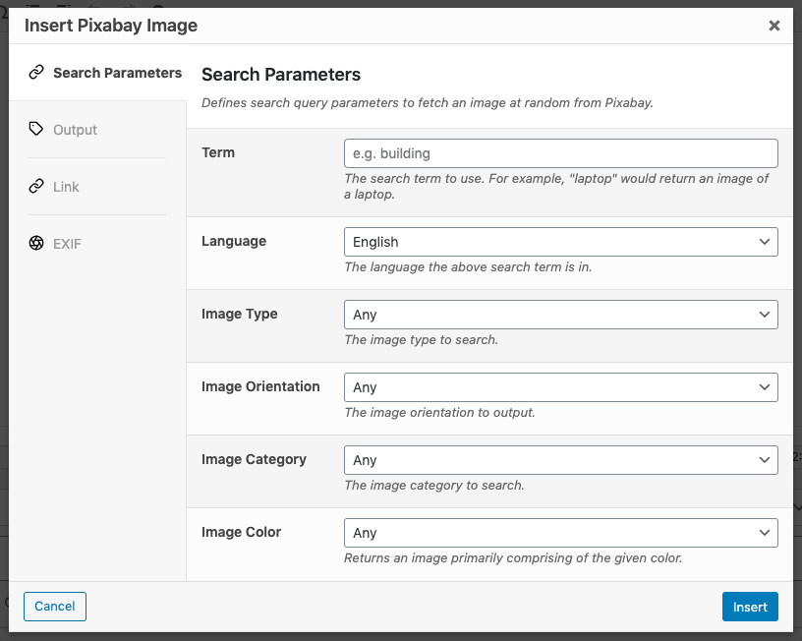
Task: Click the Image Type label
Action: pos(240,314)
